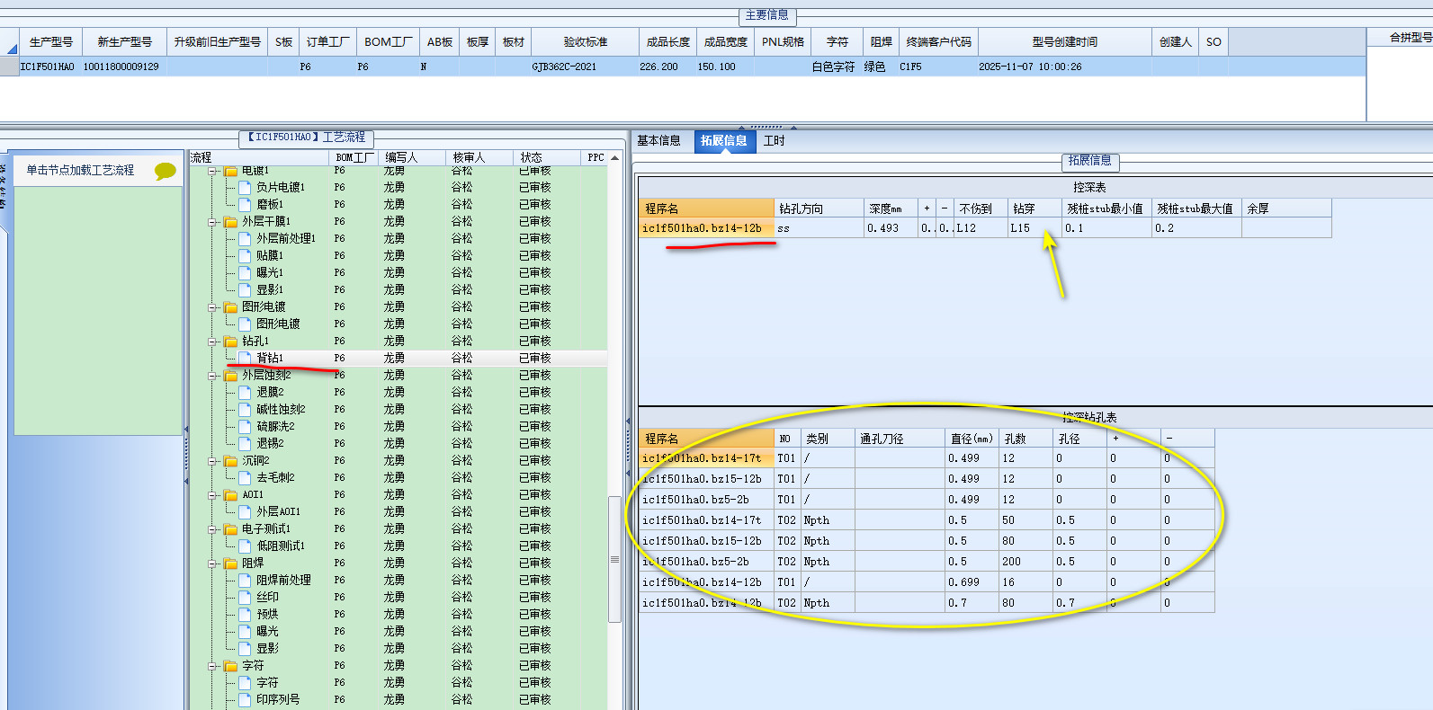This screenshot has width=1433, height=710.
Task: Click the document icon of 负片电镀1
Action: [245, 187]
